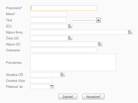Focus the Osobné číslo input field
This screenshot has width=138, height=103.
click(41, 81)
